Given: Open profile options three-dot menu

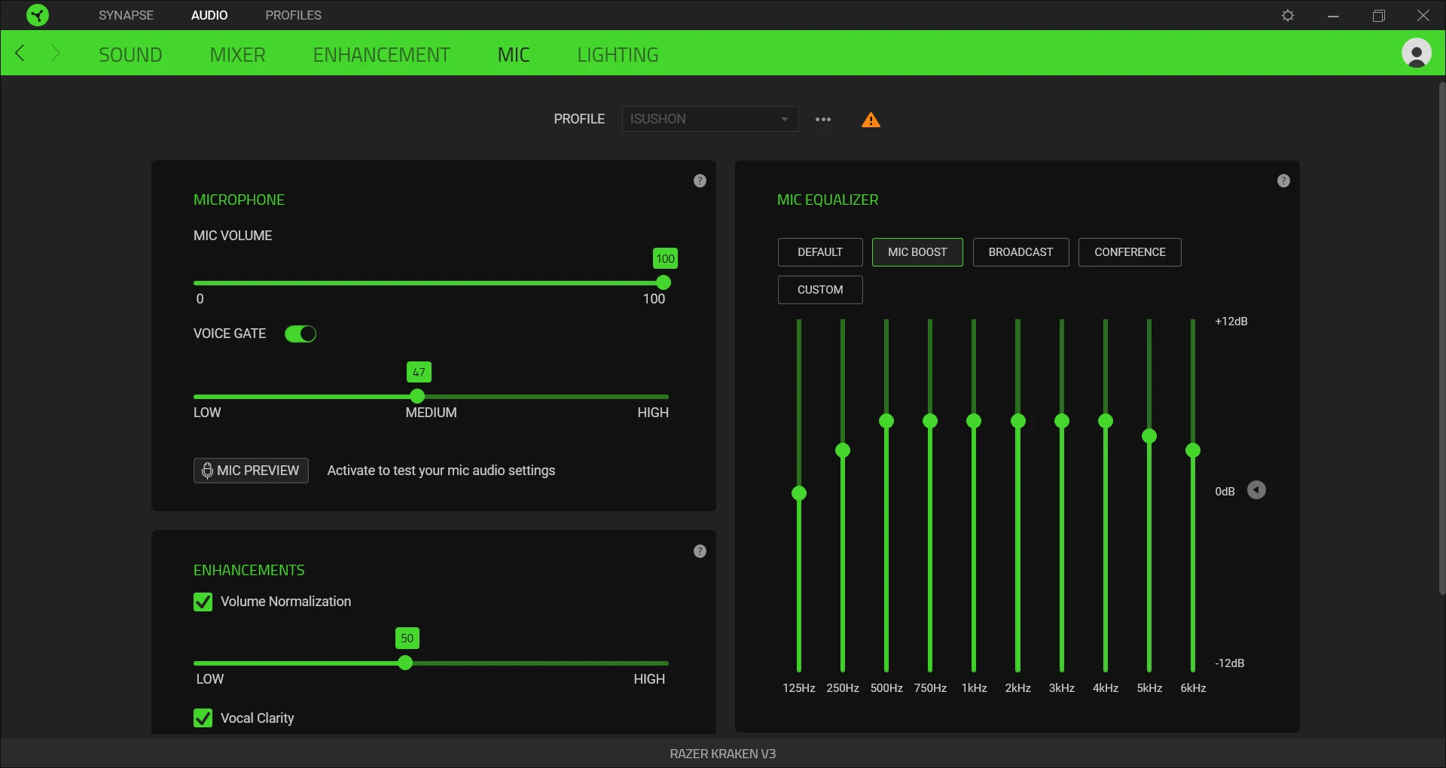Looking at the screenshot, I should pyautogui.click(x=823, y=119).
